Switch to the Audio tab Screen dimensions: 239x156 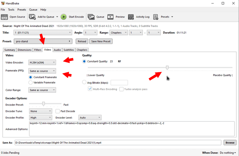point(57,50)
